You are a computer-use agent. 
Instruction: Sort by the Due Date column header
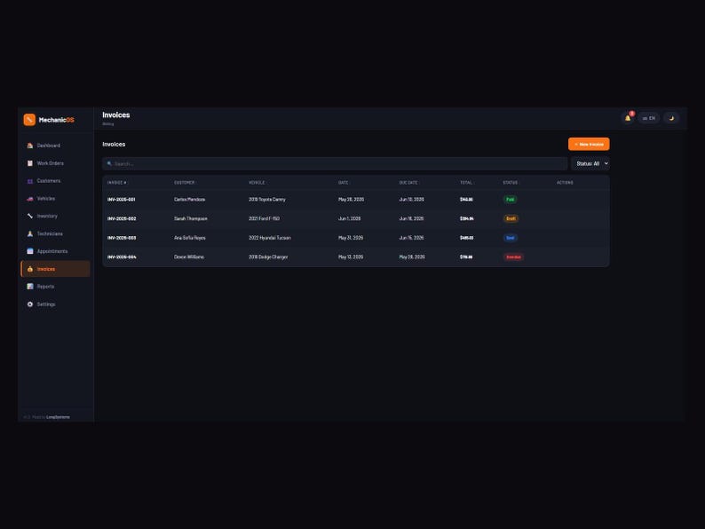pyautogui.click(x=408, y=183)
